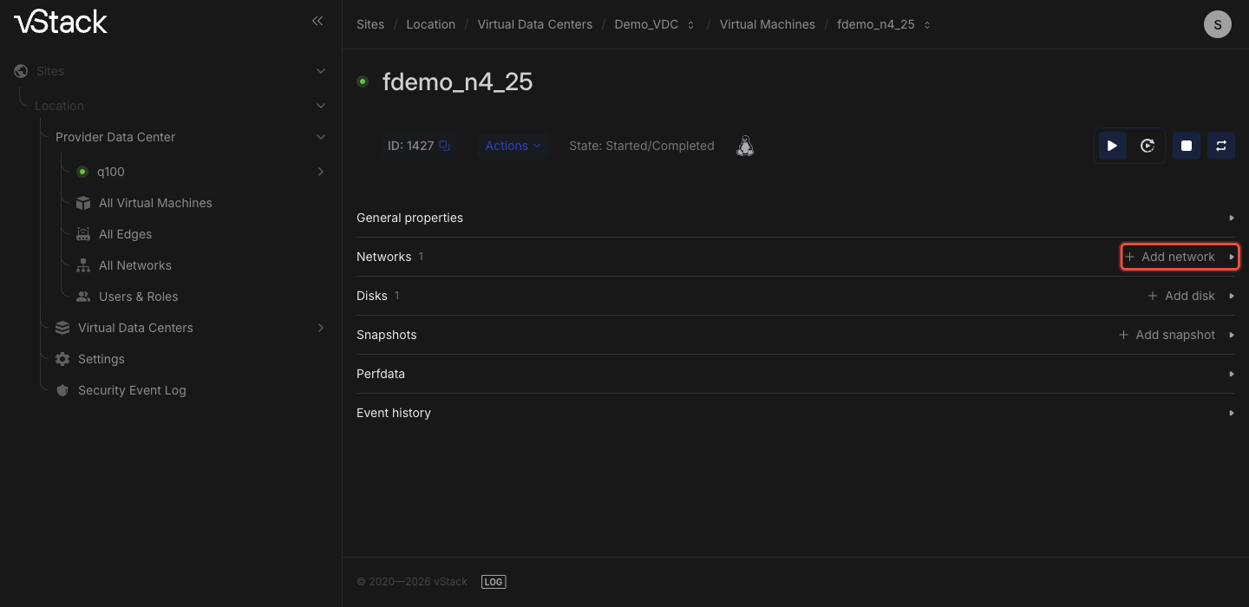
Task: Expand the Event history section arrow
Action: tap(1232, 413)
